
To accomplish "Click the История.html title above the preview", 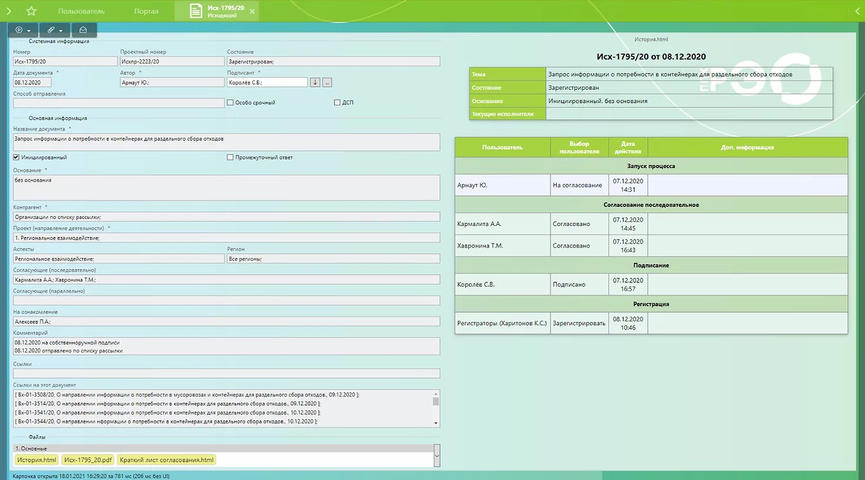I will 651,39.
